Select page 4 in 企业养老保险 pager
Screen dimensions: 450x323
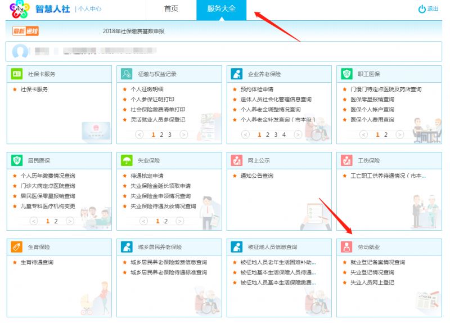coord(284,134)
